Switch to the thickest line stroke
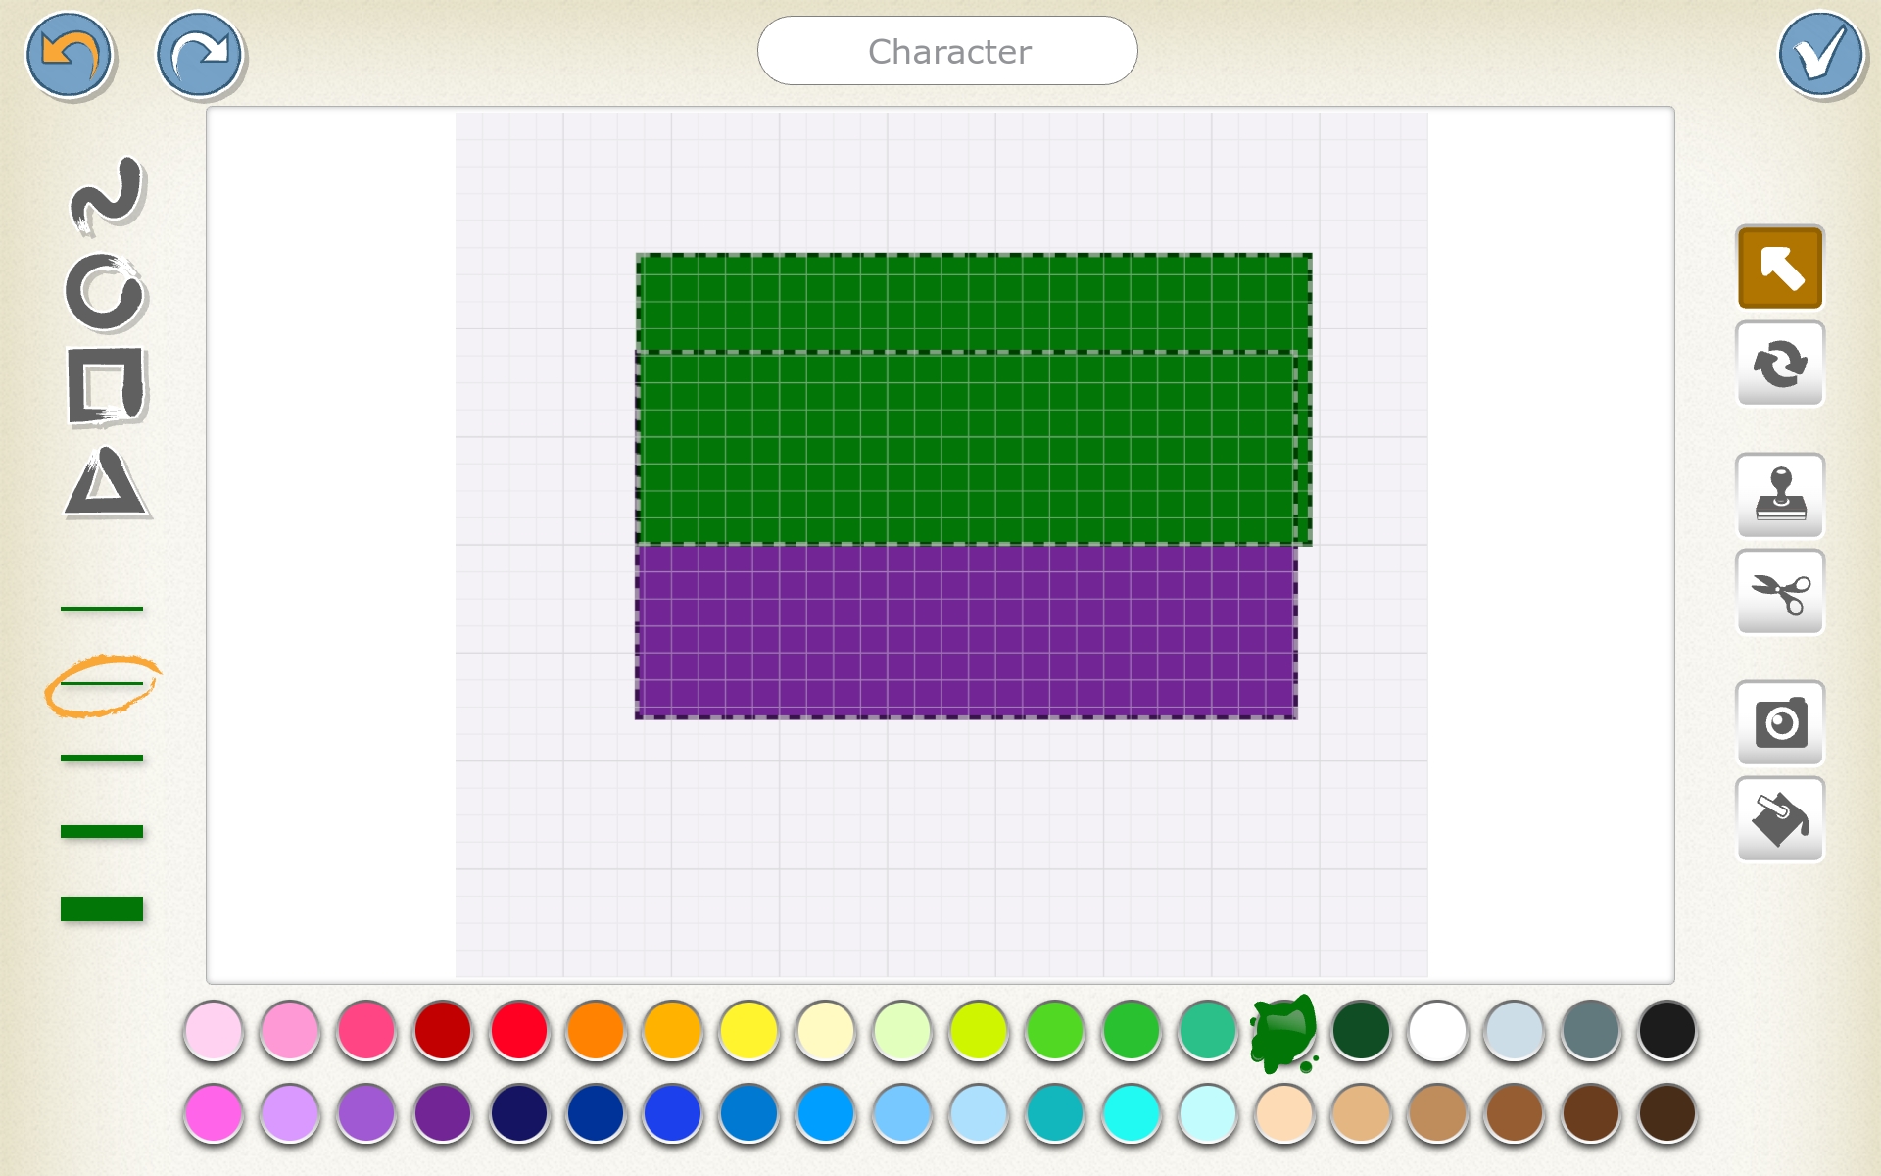 [x=103, y=908]
